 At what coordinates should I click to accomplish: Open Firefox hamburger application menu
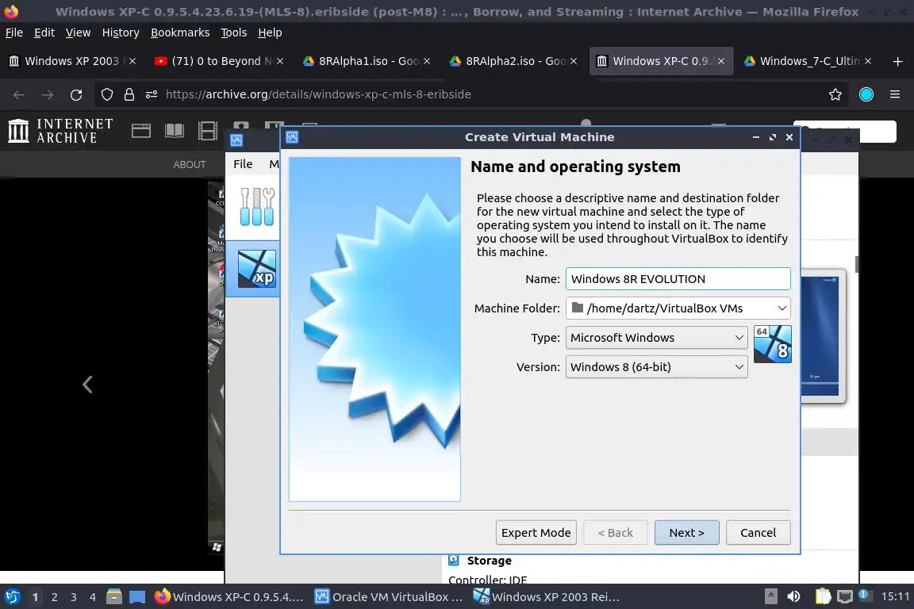click(895, 94)
